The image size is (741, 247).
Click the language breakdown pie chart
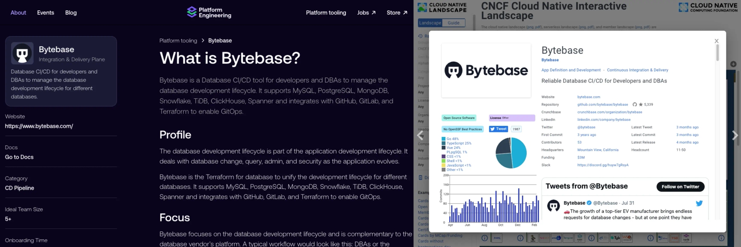tap(511, 153)
